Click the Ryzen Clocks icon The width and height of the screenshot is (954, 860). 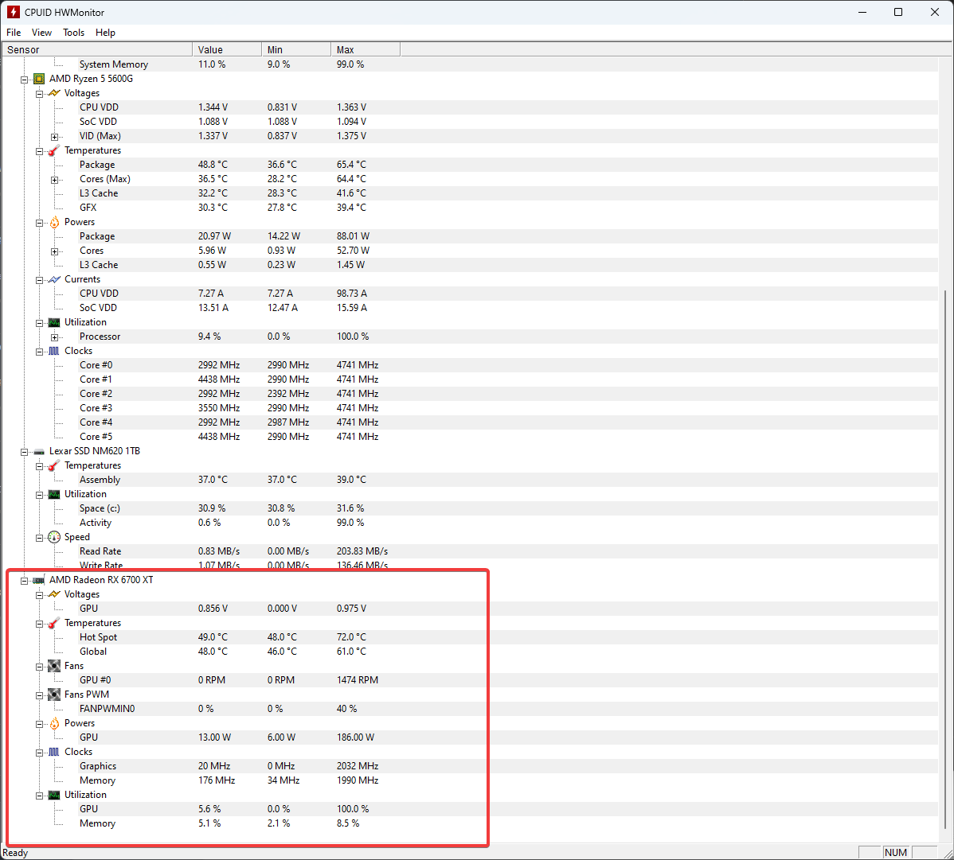[54, 351]
